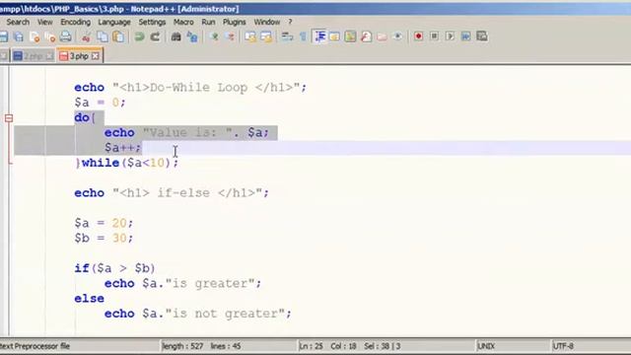Click the 'if($a > $b)' code line

(114, 268)
